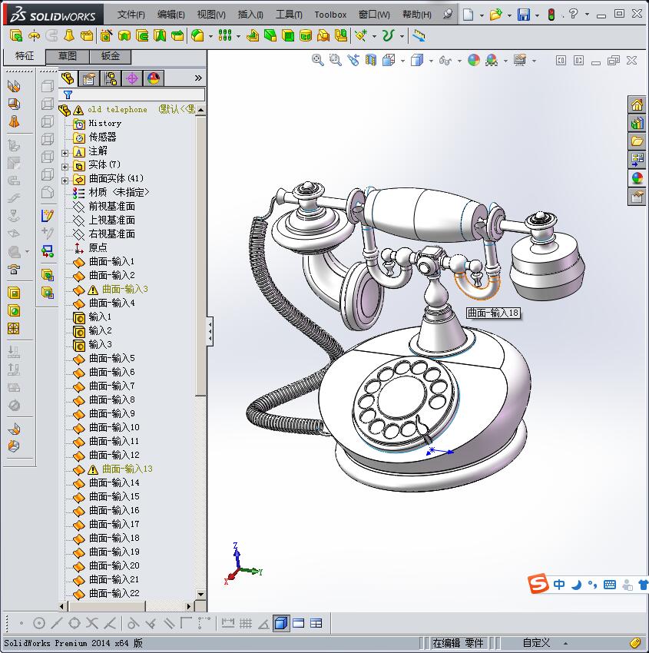Toggle the single 3D view cube button
649x653 pixels.
(x=281, y=624)
